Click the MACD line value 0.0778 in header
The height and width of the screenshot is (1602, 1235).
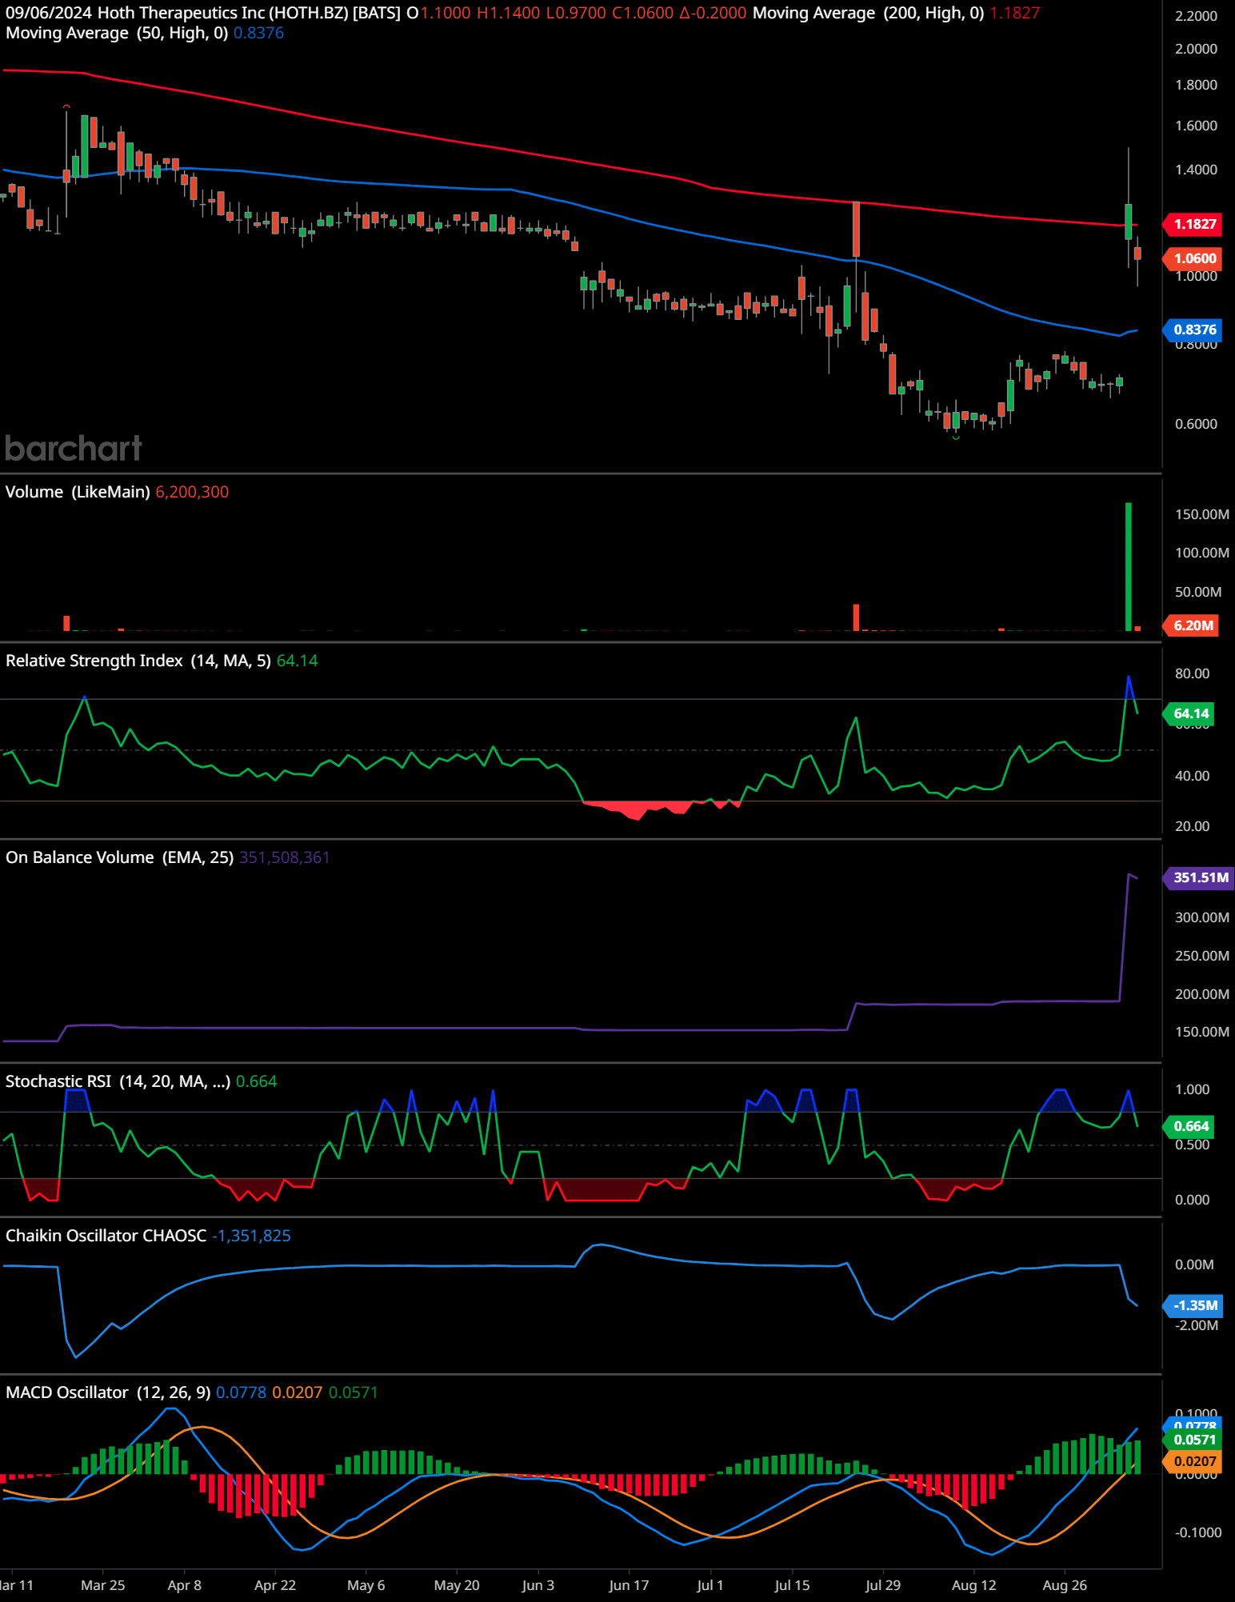[x=242, y=1392]
